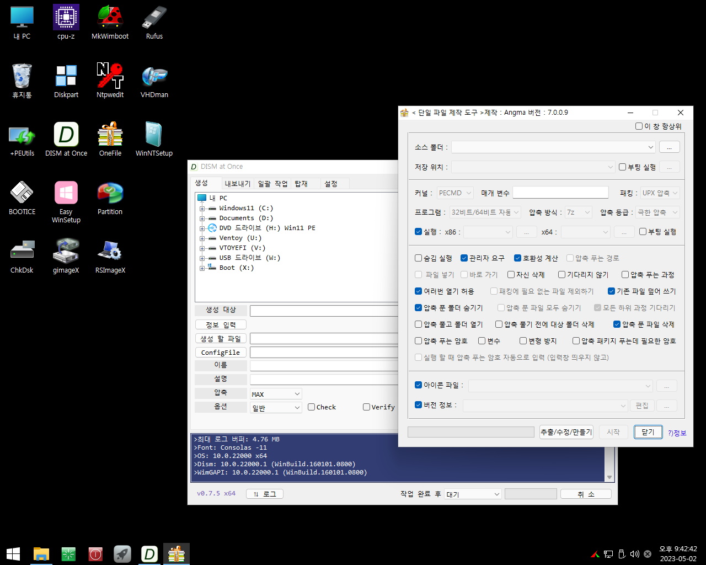Screen dimensions: 706x565
Task: Expand the Windows11 (C:) tree node
Action: 202,209
